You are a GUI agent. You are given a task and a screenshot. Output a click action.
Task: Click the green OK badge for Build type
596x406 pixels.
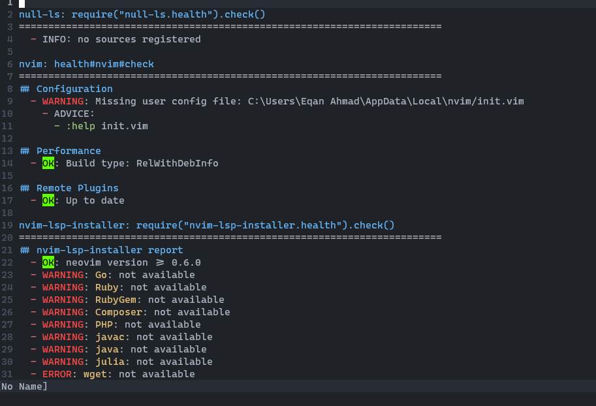(47, 163)
